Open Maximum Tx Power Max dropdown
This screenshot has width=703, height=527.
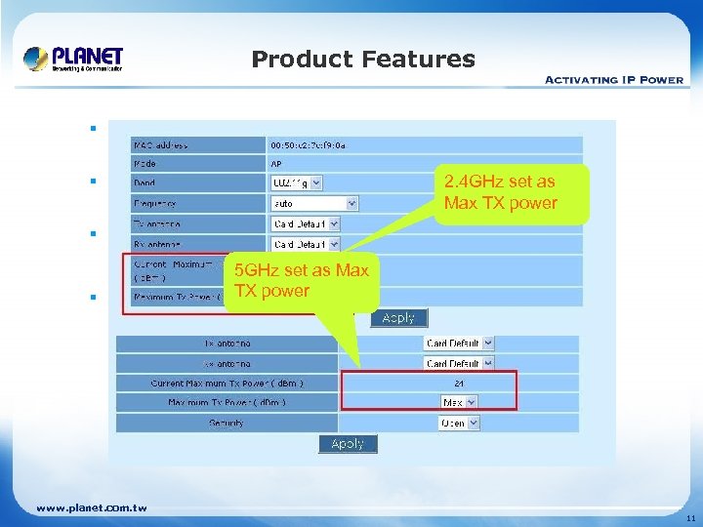coord(459,402)
